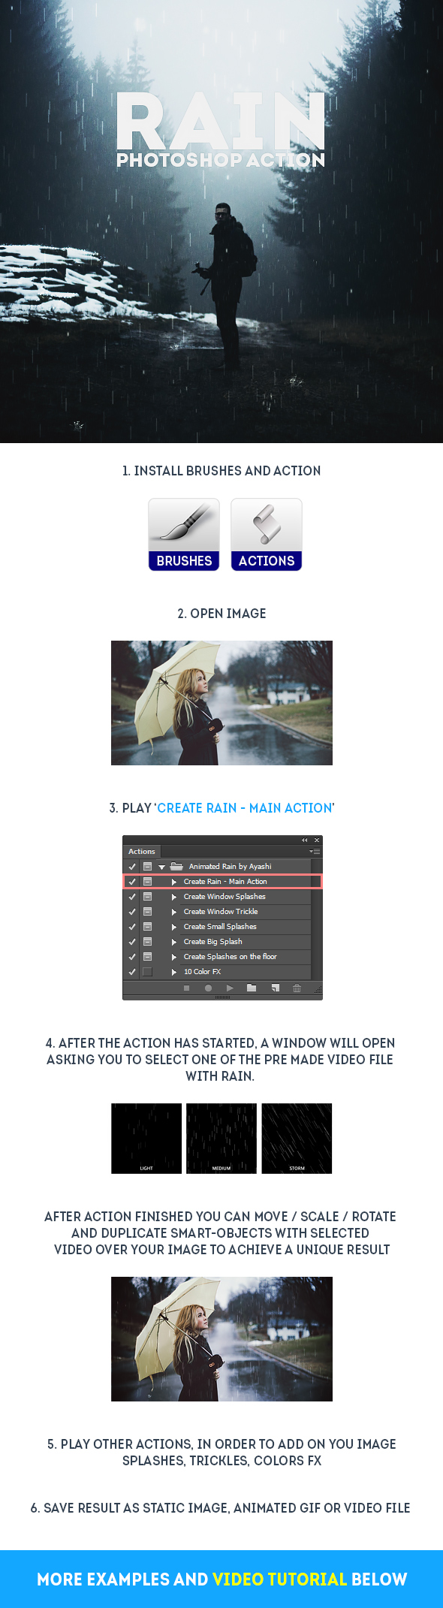
Task: Uncheck the Create Rain - Main Action checkmark
Action: [132, 881]
